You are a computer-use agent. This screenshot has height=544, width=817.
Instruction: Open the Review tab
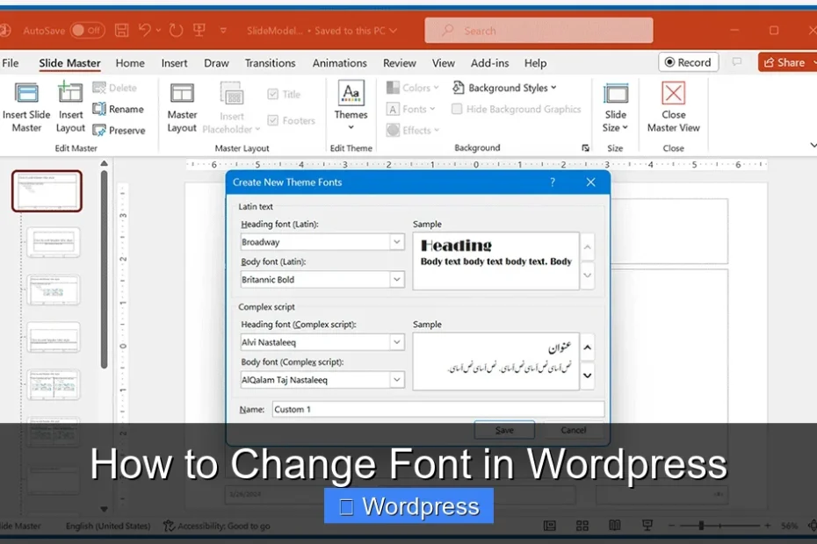(399, 63)
